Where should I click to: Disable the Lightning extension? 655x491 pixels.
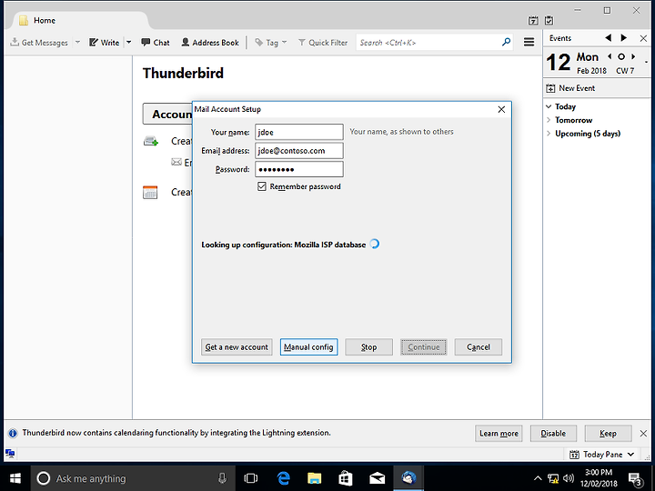point(553,434)
